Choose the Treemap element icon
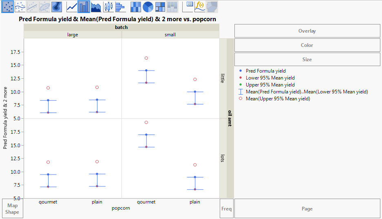 [x=160, y=7]
